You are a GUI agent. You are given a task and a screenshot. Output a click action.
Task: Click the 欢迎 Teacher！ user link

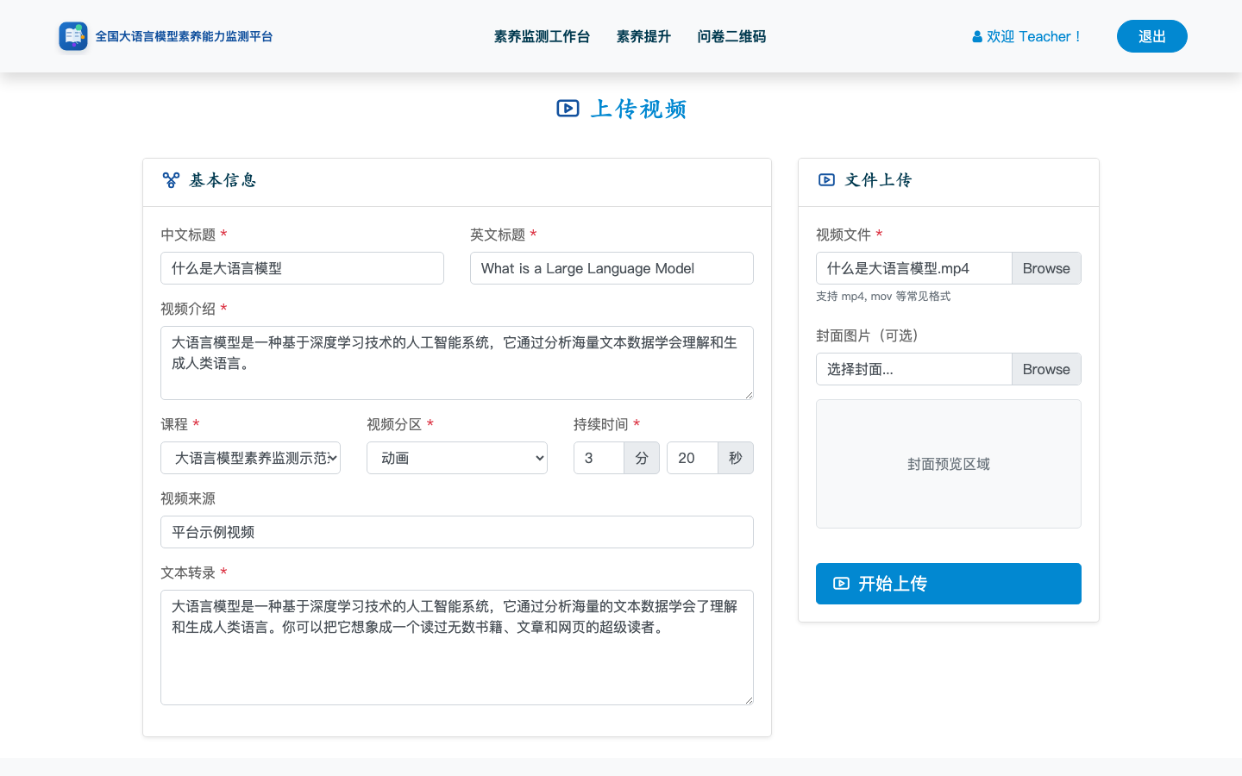[x=1026, y=36]
